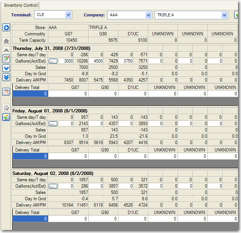Click ellipsis button in August 02 Gallons row
This screenshot has height=233, width=241.
pyautogui.click(x=53, y=186)
